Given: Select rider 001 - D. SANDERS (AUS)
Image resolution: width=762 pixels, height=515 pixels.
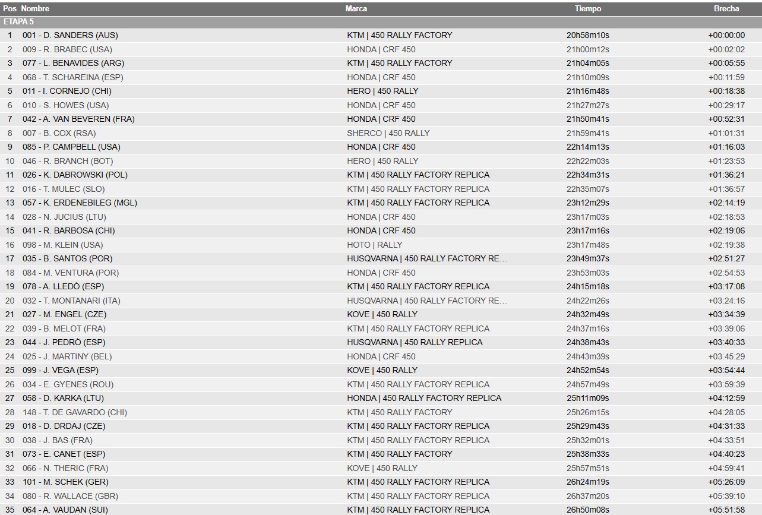Looking at the screenshot, I should click(70, 35).
